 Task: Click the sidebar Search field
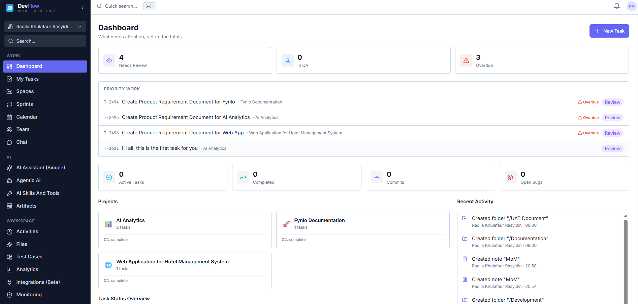click(x=45, y=41)
